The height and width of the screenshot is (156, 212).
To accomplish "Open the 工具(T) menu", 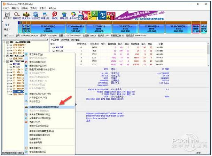I will pos(34,8).
